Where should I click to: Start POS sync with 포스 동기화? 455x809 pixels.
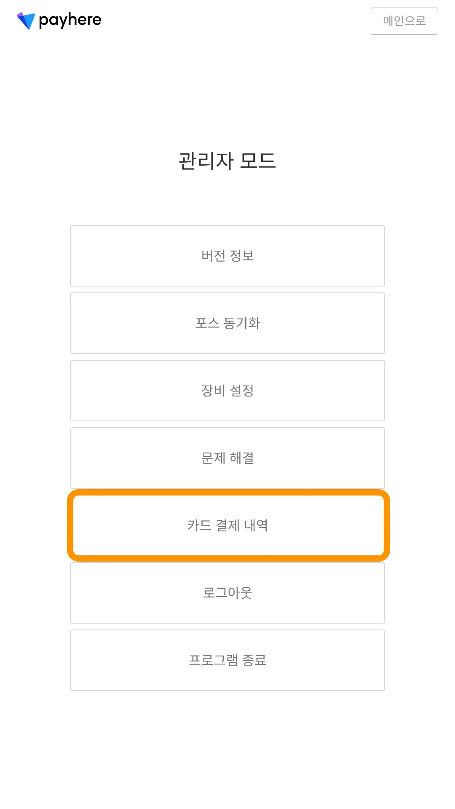[x=227, y=323]
